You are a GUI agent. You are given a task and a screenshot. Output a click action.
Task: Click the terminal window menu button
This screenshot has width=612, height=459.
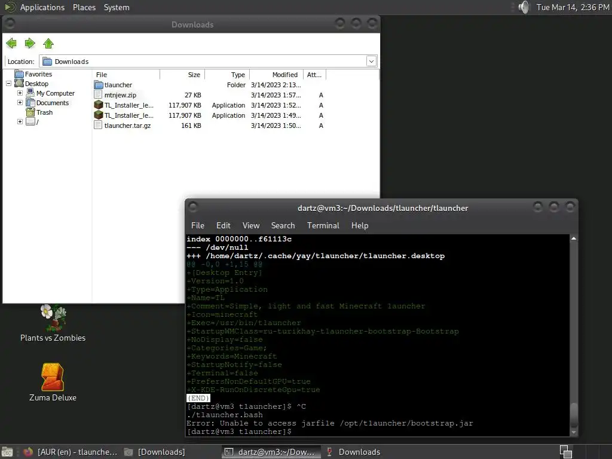pos(193,206)
